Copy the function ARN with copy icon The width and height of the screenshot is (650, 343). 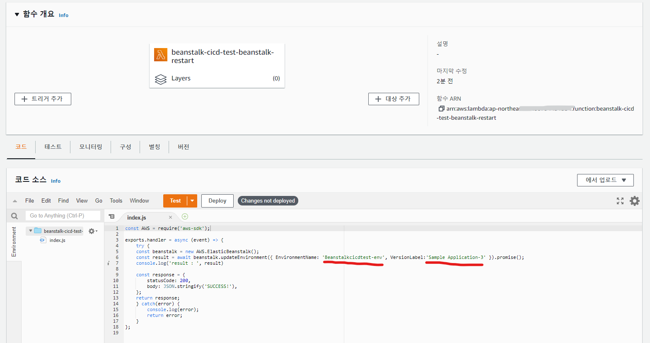441,109
